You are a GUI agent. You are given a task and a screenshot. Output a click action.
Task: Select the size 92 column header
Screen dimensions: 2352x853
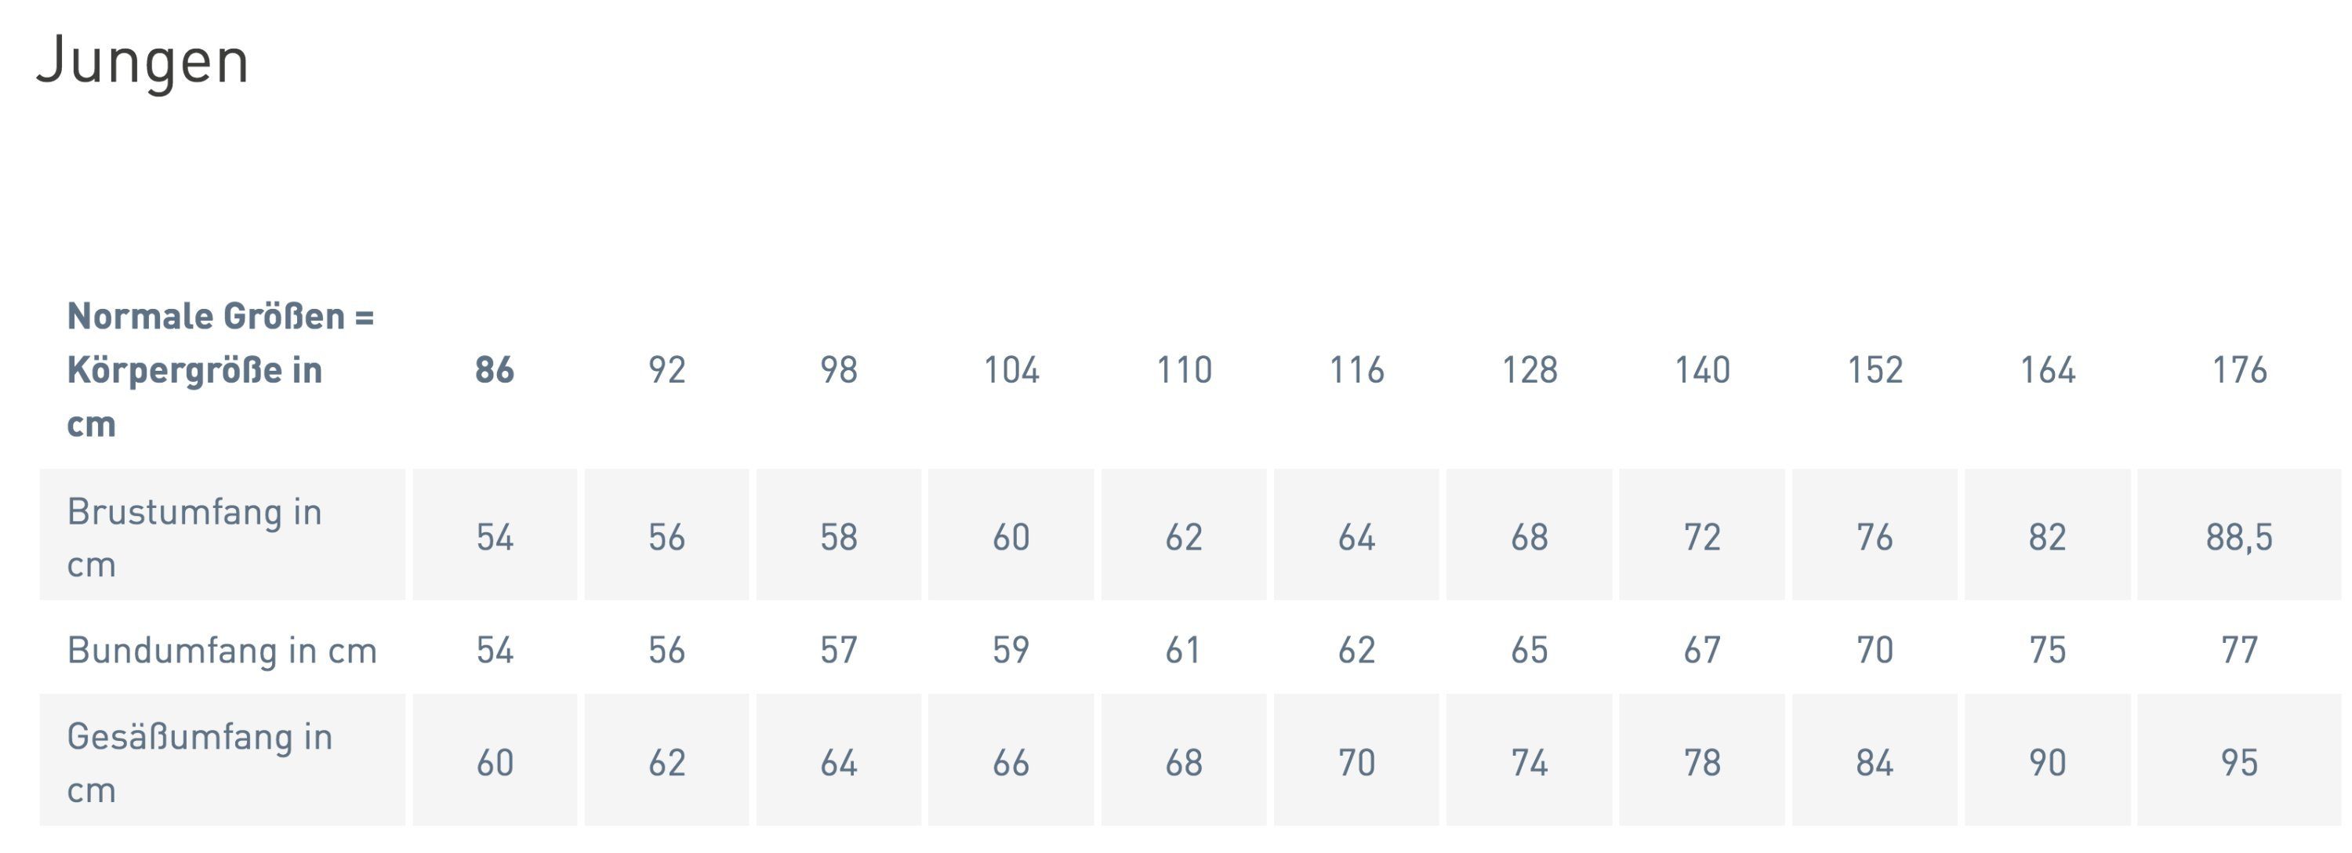click(x=666, y=370)
